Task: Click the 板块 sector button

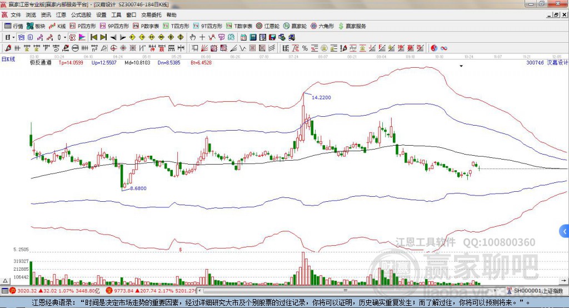Action: (36, 26)
